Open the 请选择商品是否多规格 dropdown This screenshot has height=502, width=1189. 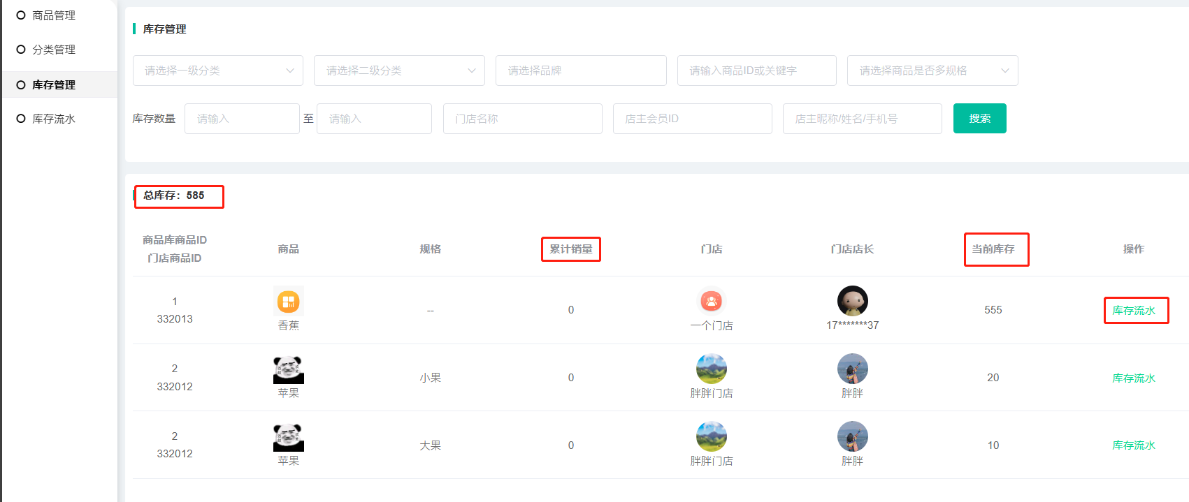(x=932, y=71)
